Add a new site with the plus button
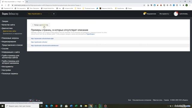Screen dimensions: 192x108 54,14
